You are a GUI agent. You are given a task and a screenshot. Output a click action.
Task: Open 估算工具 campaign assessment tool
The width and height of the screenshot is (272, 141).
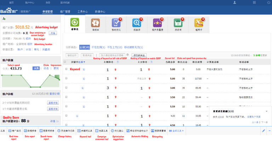point(102,131)
